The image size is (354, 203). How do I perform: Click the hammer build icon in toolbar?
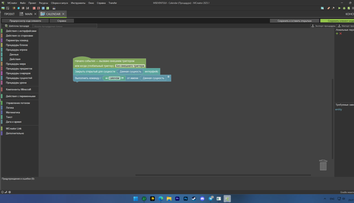(333, 8)
